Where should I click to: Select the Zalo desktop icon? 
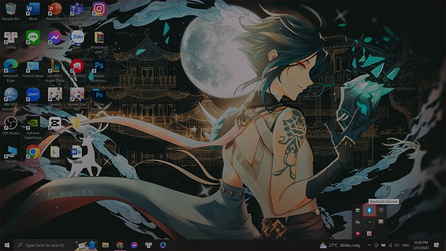coord(77,40)
